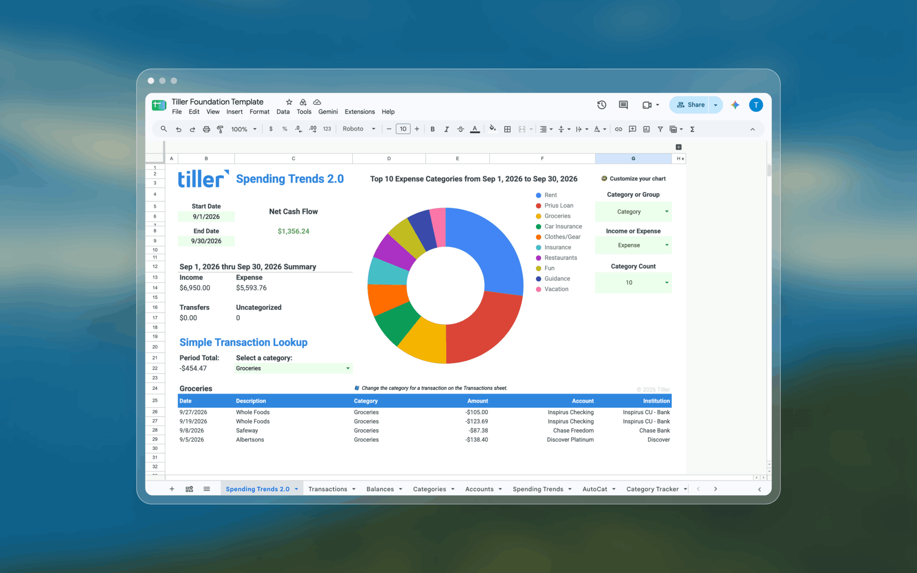Click the print icon in toolbar
The image size is (917, 573).
tap(206, 129)
